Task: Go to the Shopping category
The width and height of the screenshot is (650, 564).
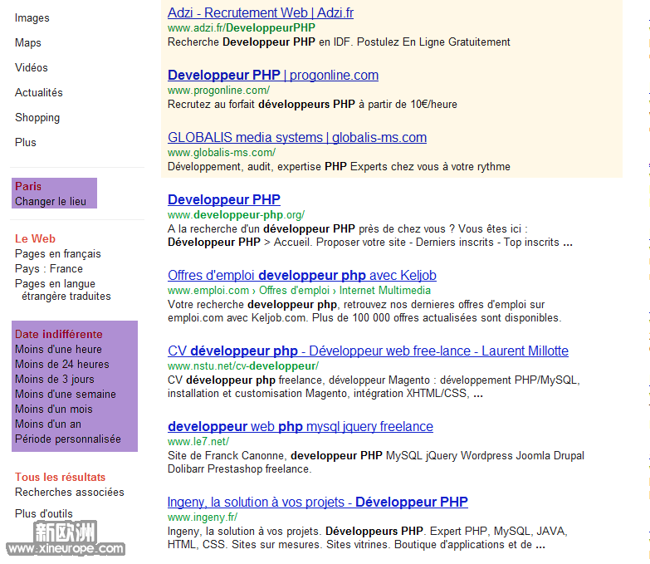Action: tap(37, 118)
